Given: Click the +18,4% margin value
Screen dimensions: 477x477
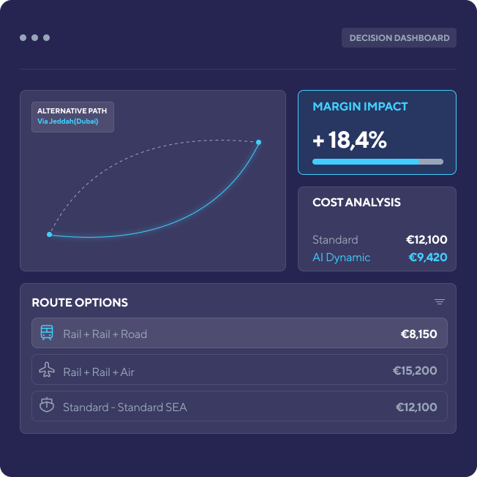Looking at the screenshot, I should point(350,140).
